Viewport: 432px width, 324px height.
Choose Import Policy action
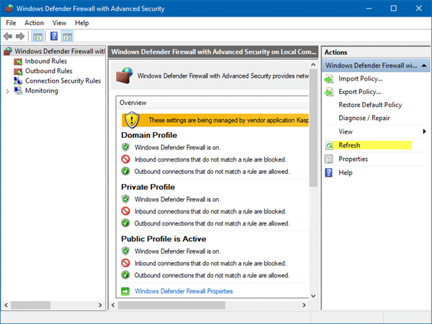(361, 79)
